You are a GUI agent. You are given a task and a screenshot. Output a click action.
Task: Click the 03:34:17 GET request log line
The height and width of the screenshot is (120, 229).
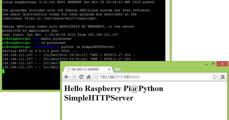coord(68,55)
